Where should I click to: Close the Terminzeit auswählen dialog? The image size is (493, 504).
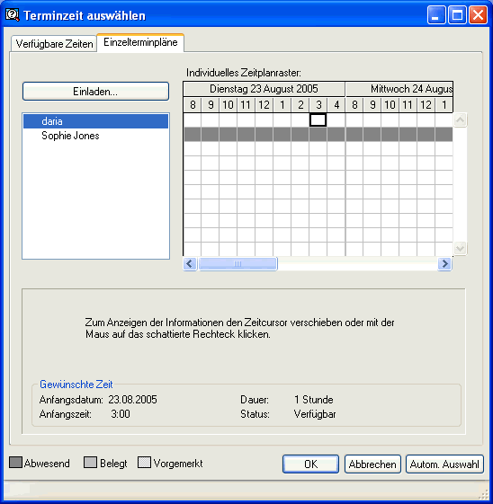coord(478,14)
